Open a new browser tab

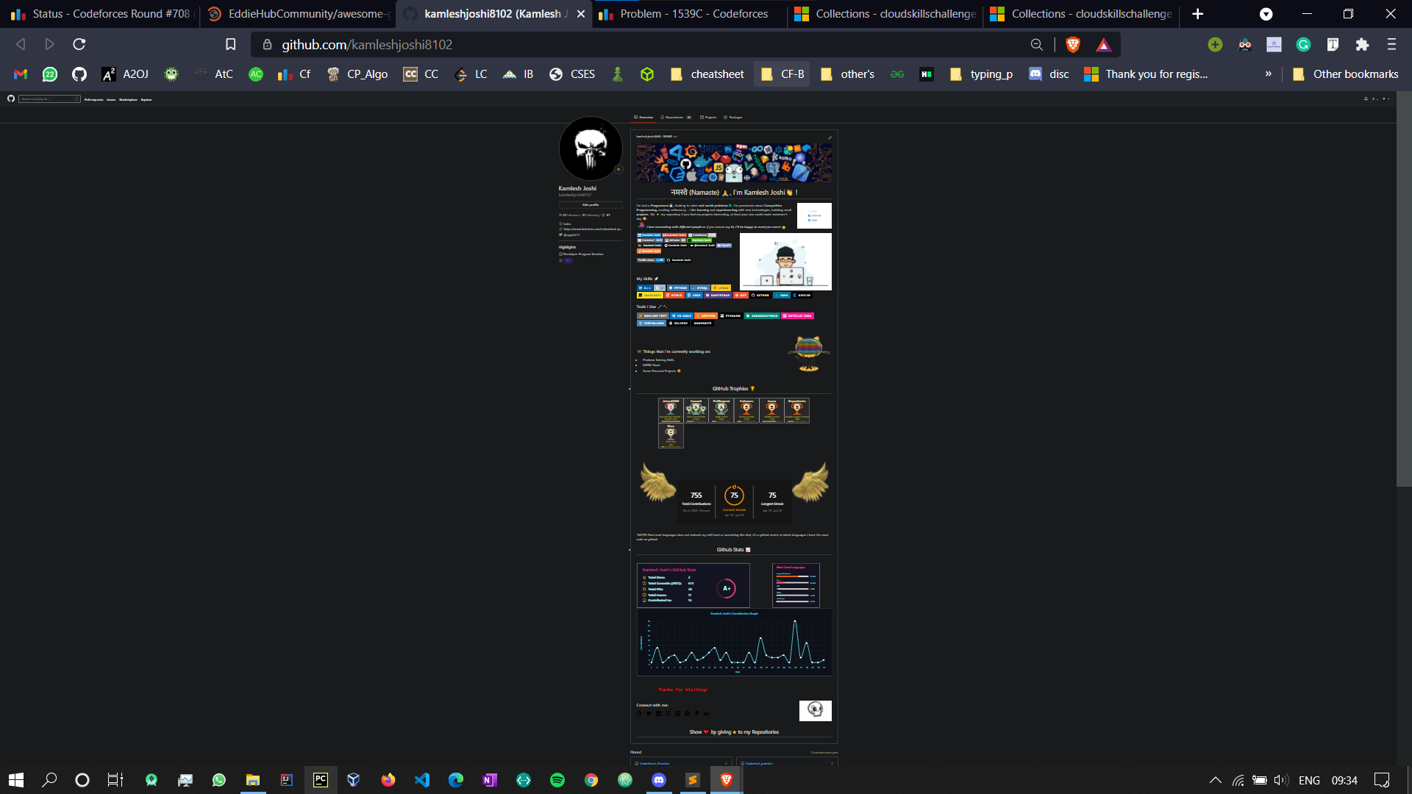[x=1198, y=14]
